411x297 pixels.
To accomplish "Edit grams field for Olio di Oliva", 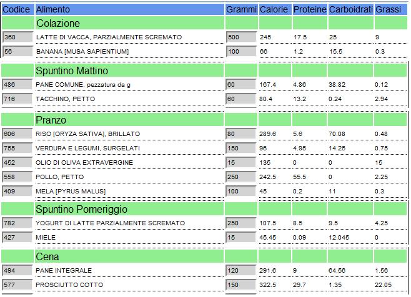I will pos(241,163).
